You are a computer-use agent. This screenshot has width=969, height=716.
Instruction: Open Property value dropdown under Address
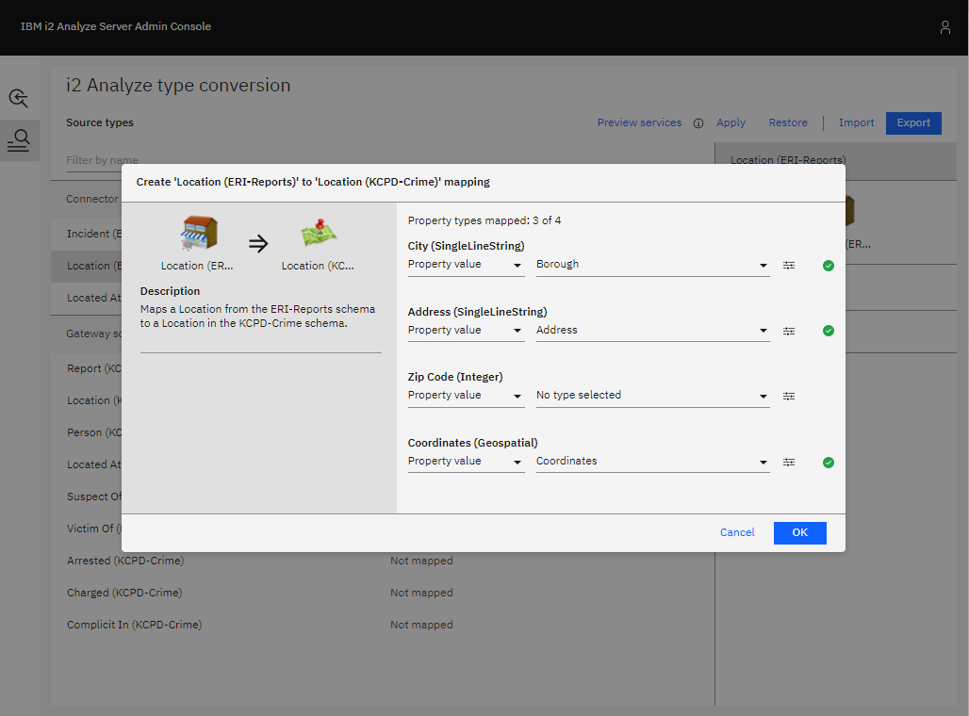466,331
